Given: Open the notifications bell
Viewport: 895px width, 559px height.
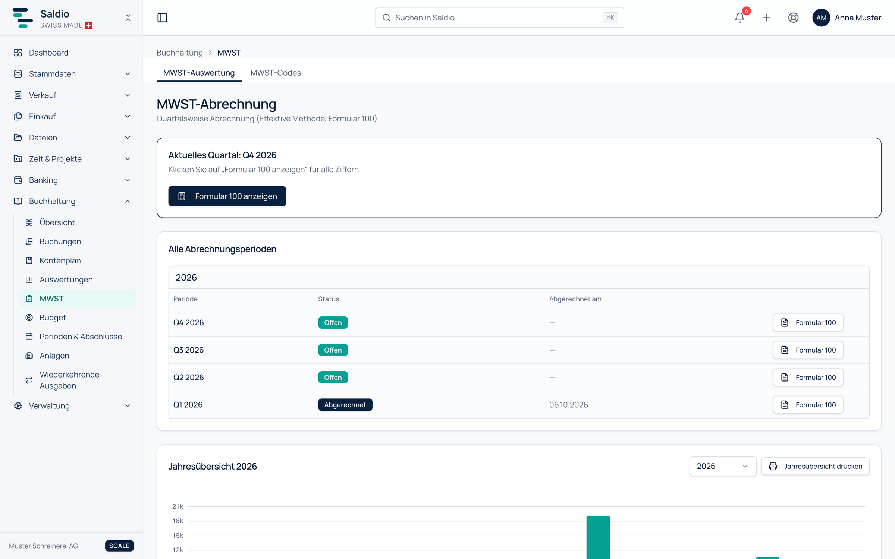Looking at the screenshot, I should [739, 18].
